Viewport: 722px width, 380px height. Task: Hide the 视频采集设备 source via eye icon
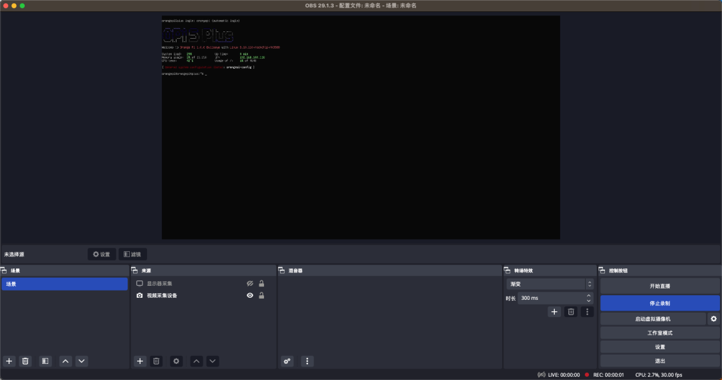(250, 295)
